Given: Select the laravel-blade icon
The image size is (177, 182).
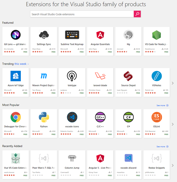Looking at the screenshot, I should (100, 76).
